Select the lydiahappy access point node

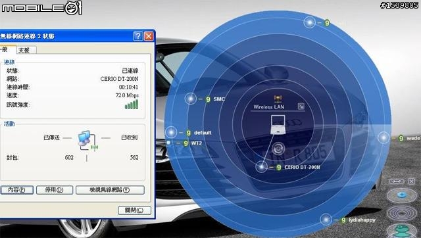pos(326,220)
